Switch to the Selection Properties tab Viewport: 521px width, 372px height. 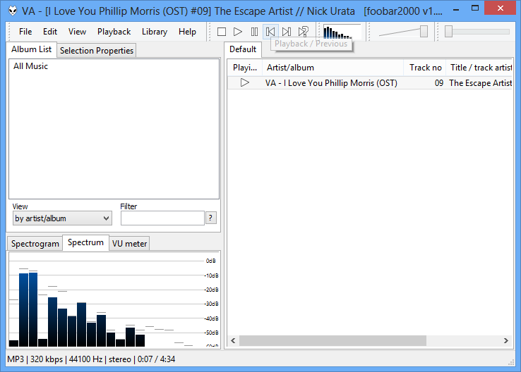pos(96,51)
